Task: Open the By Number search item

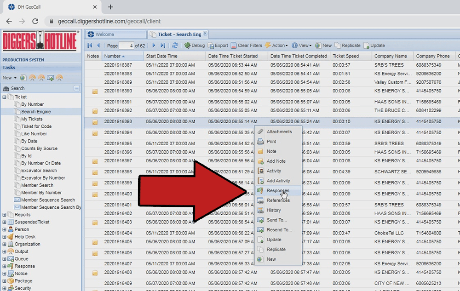Action: coord(33,104)
